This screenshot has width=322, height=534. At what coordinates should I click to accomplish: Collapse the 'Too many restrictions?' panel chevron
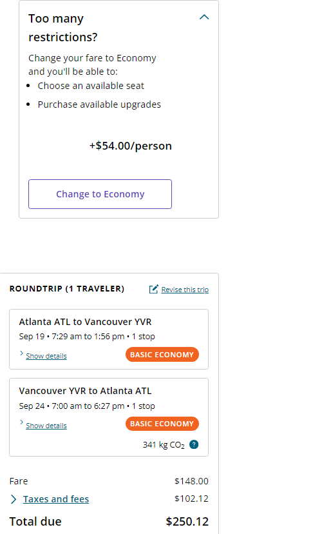click(204, 17)
